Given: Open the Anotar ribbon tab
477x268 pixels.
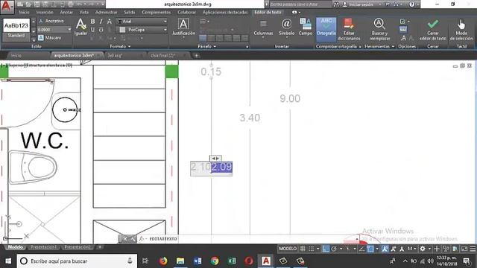Looking at the screenshot, I should tap(66, 12).
